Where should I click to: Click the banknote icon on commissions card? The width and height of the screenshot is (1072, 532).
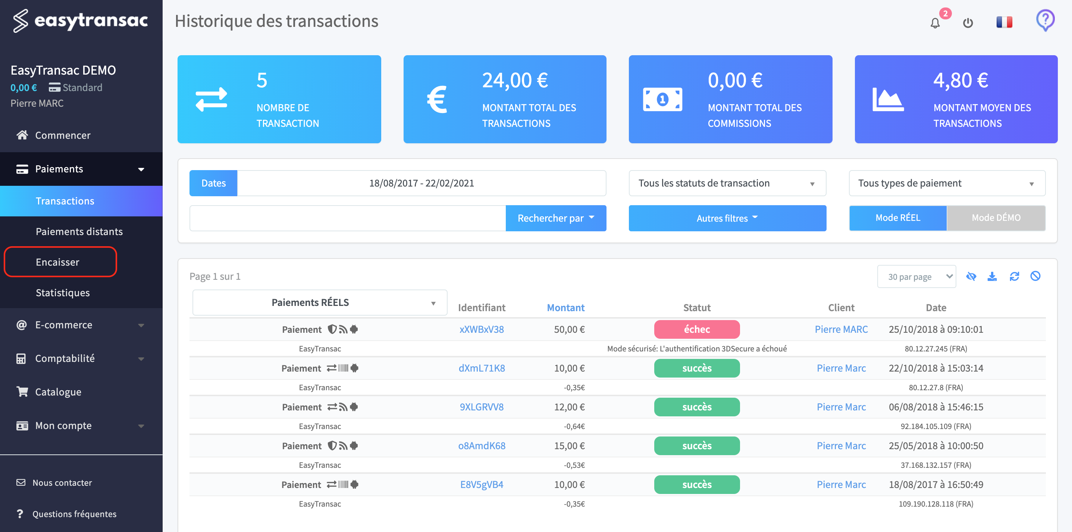click(662, 99)
